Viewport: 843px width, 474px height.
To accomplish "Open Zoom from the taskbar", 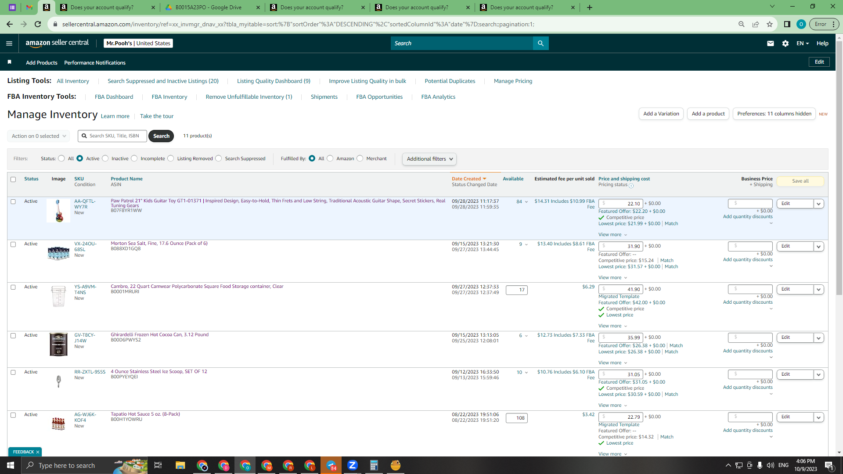I will pyautogui.click(x=353, y=465).
